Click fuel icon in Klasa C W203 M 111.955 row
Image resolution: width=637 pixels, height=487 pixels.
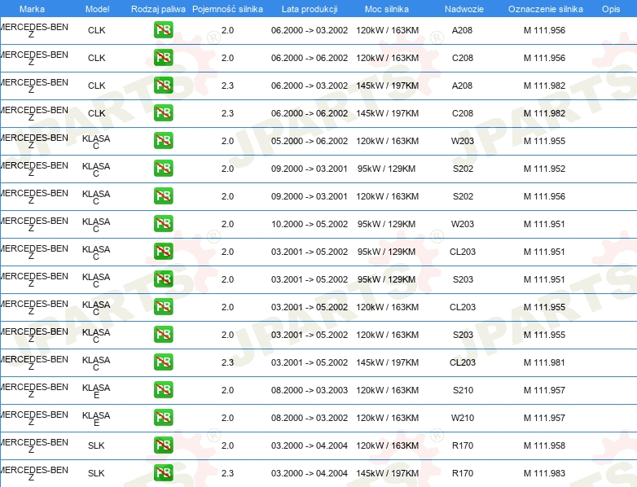163,141
